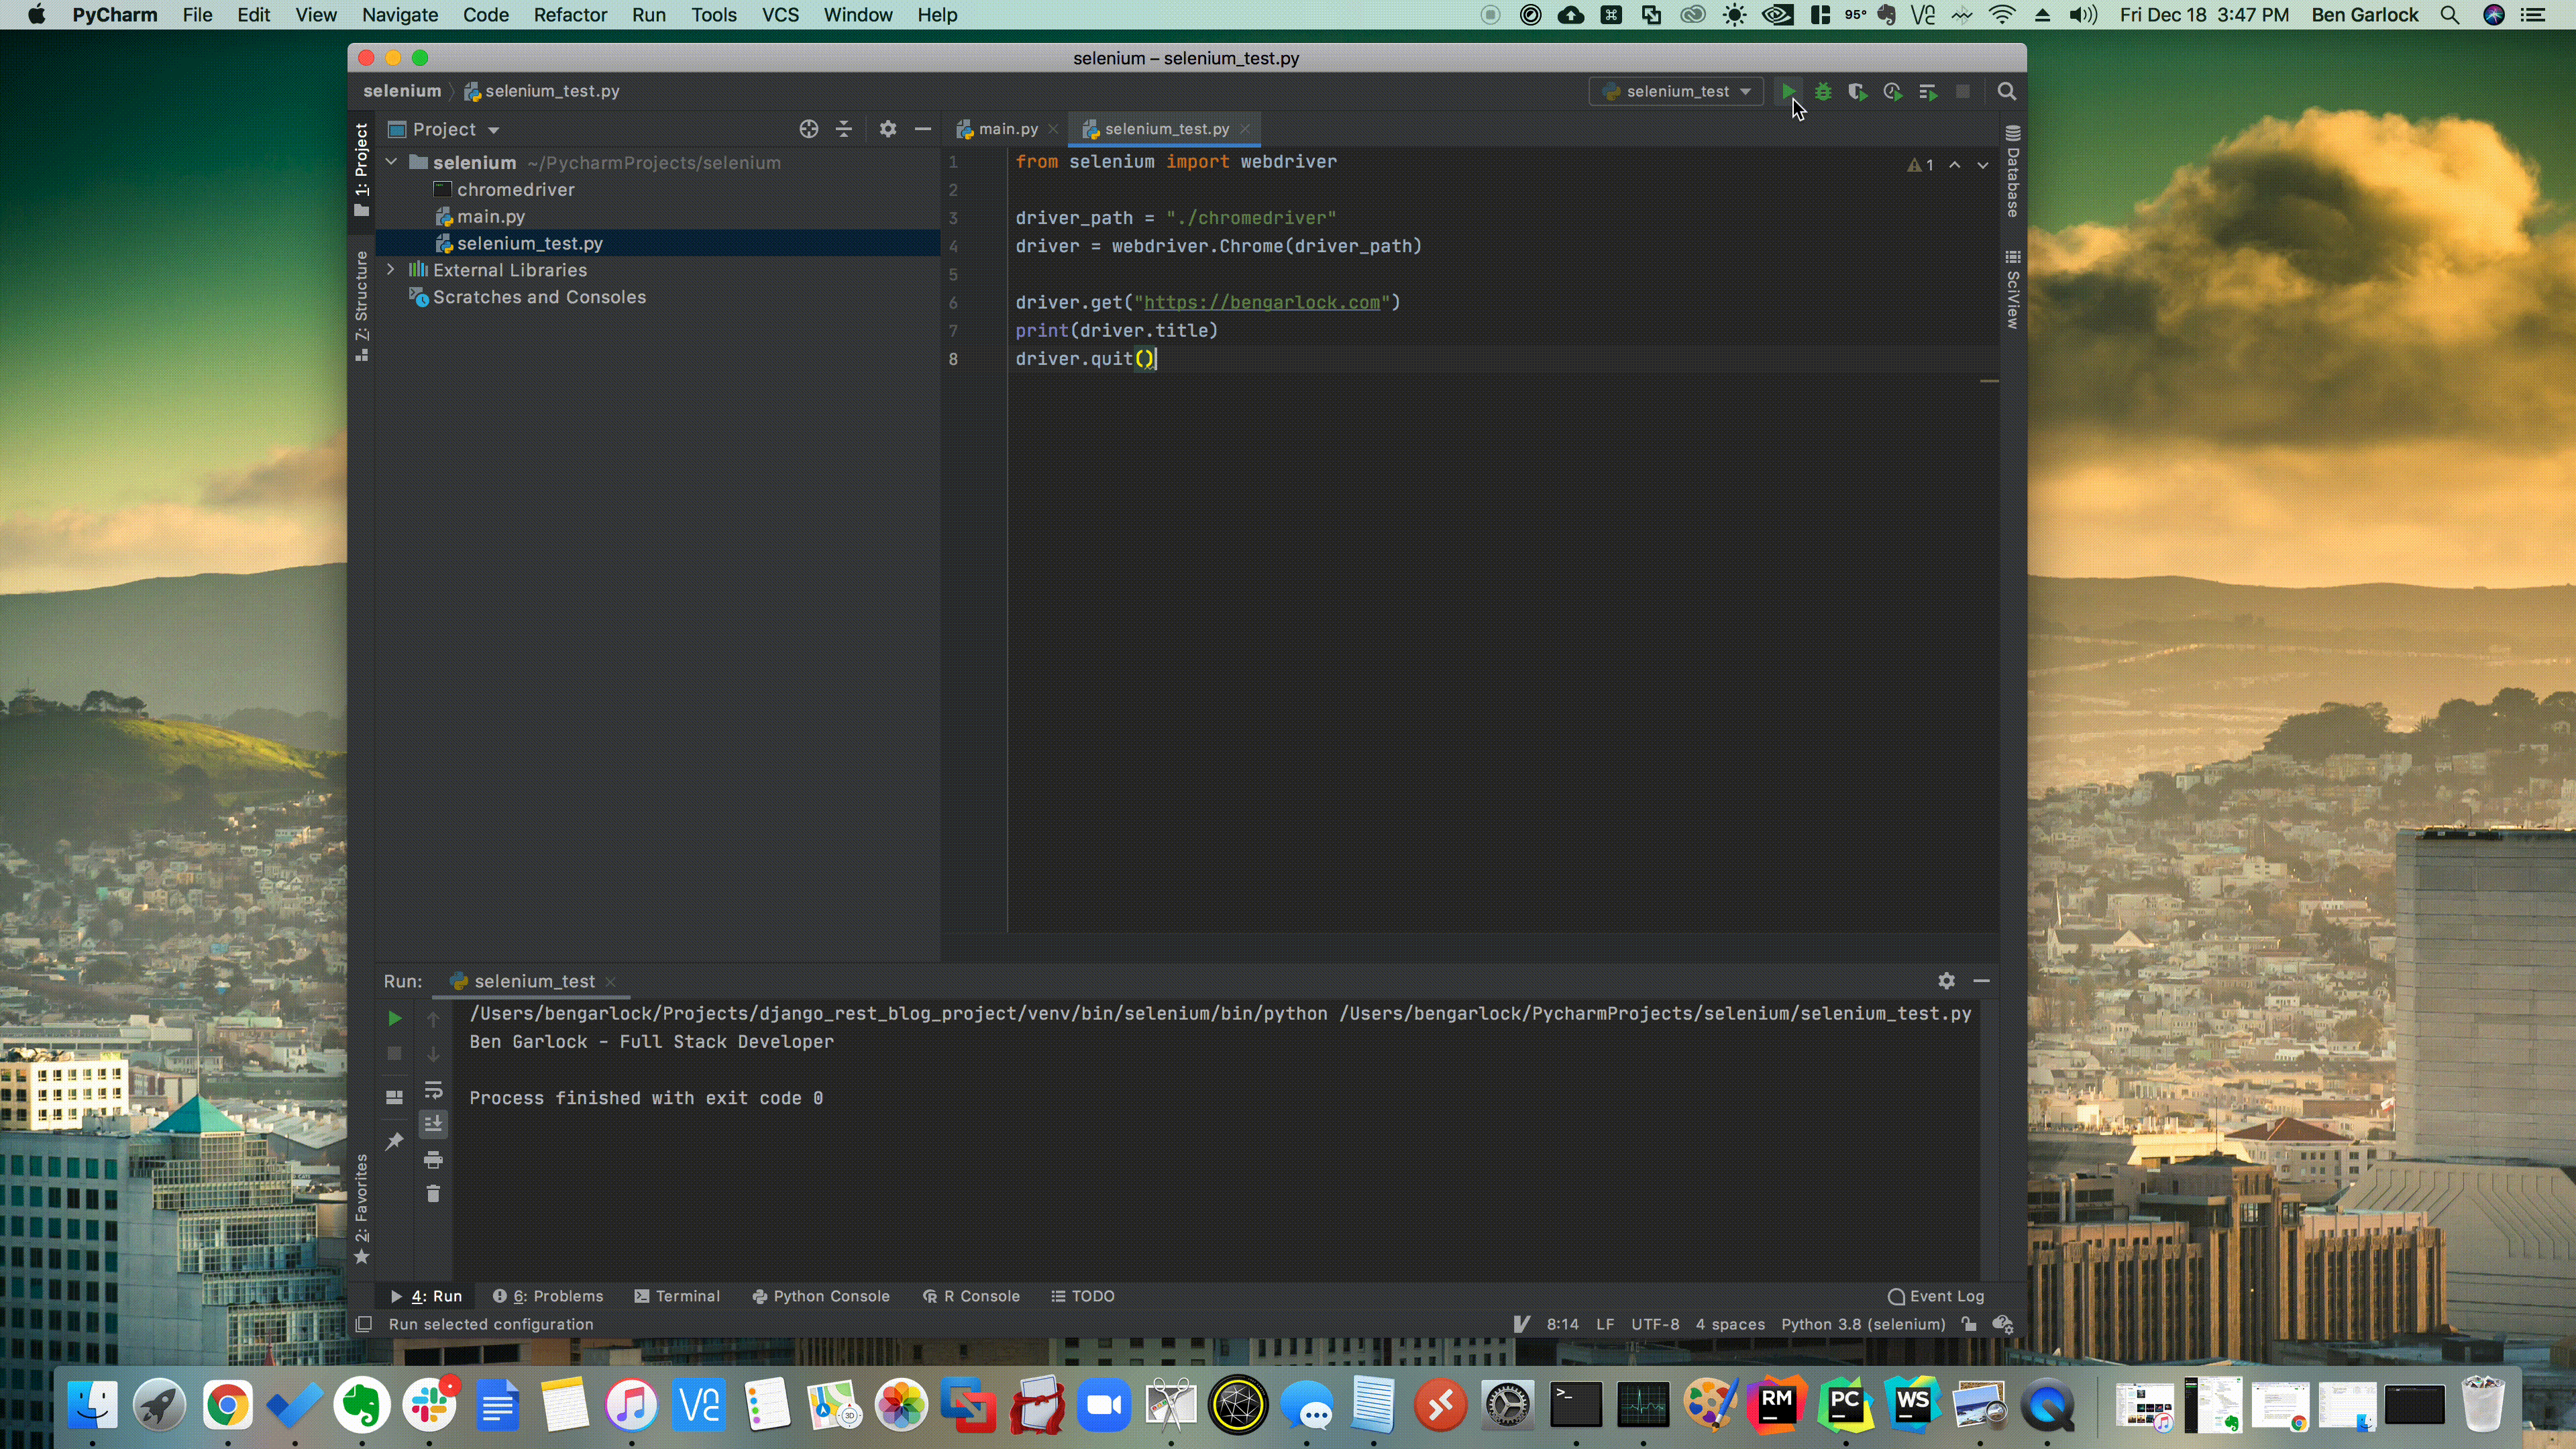The width and height of the screenshot is (2576, 1449).
Task: Open the Terminal tool window button
Action: 677,1296
